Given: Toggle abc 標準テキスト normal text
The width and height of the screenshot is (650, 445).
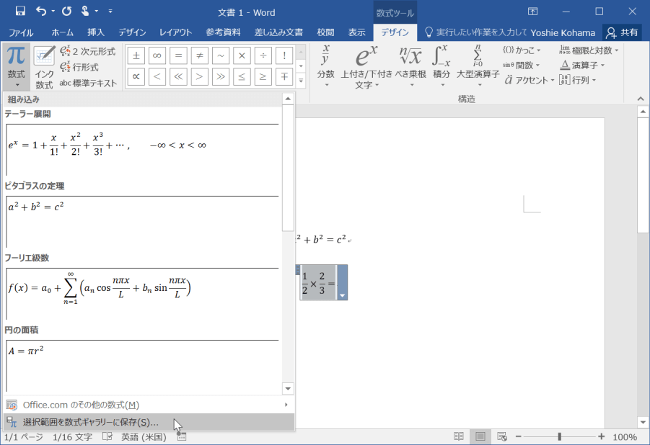Looking at the screenshot, I should [x=88, y=83].
